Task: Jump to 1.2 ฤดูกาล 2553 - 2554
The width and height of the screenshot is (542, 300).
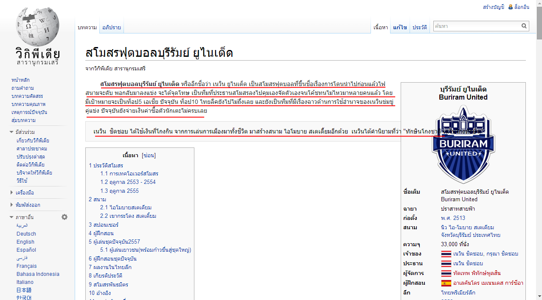Action: pyautogui.click(x=128, y=182)
